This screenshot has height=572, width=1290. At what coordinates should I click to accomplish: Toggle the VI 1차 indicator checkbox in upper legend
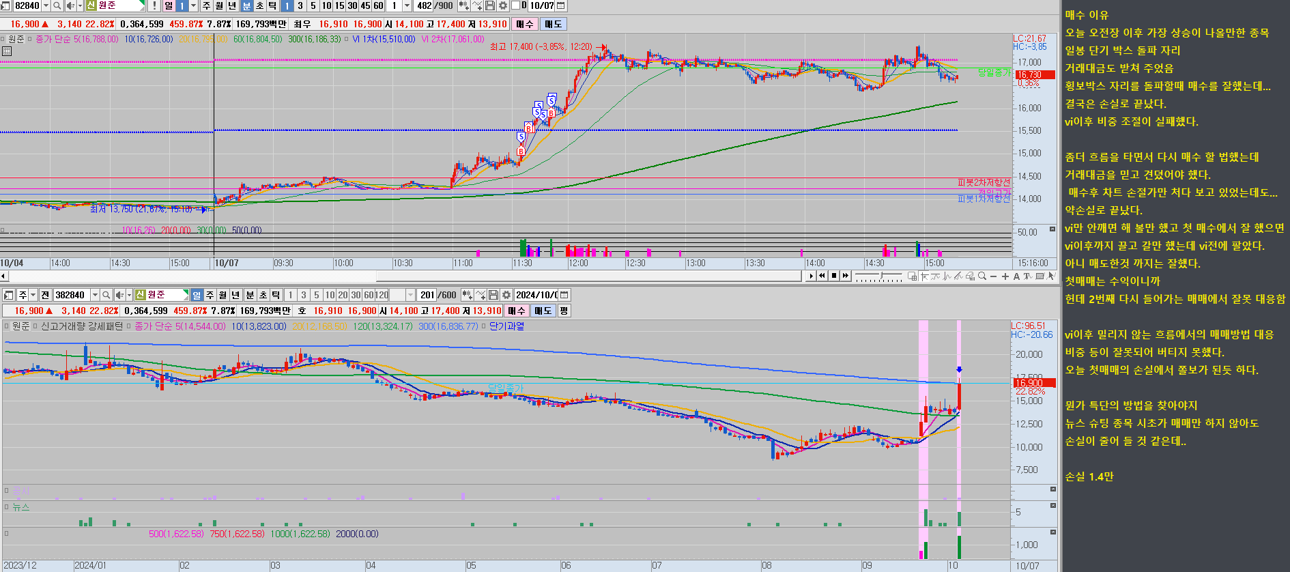[346, 40]
